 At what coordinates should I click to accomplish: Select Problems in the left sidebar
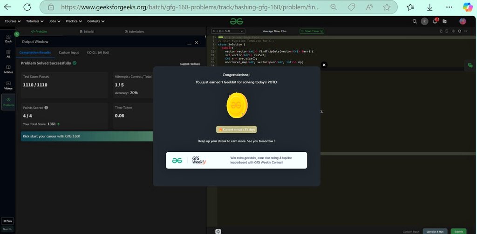click(8, 102)
